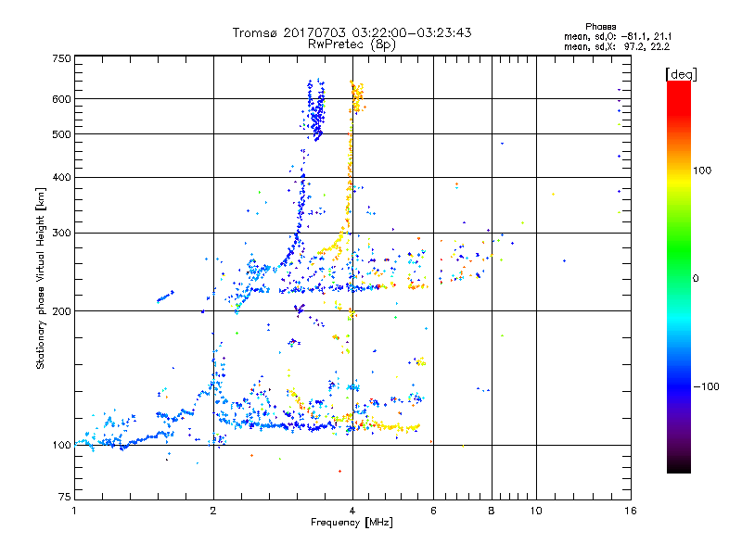The image size is (742, 556).
Task: Click the y-axis label '400'
Action: point(61,177)
